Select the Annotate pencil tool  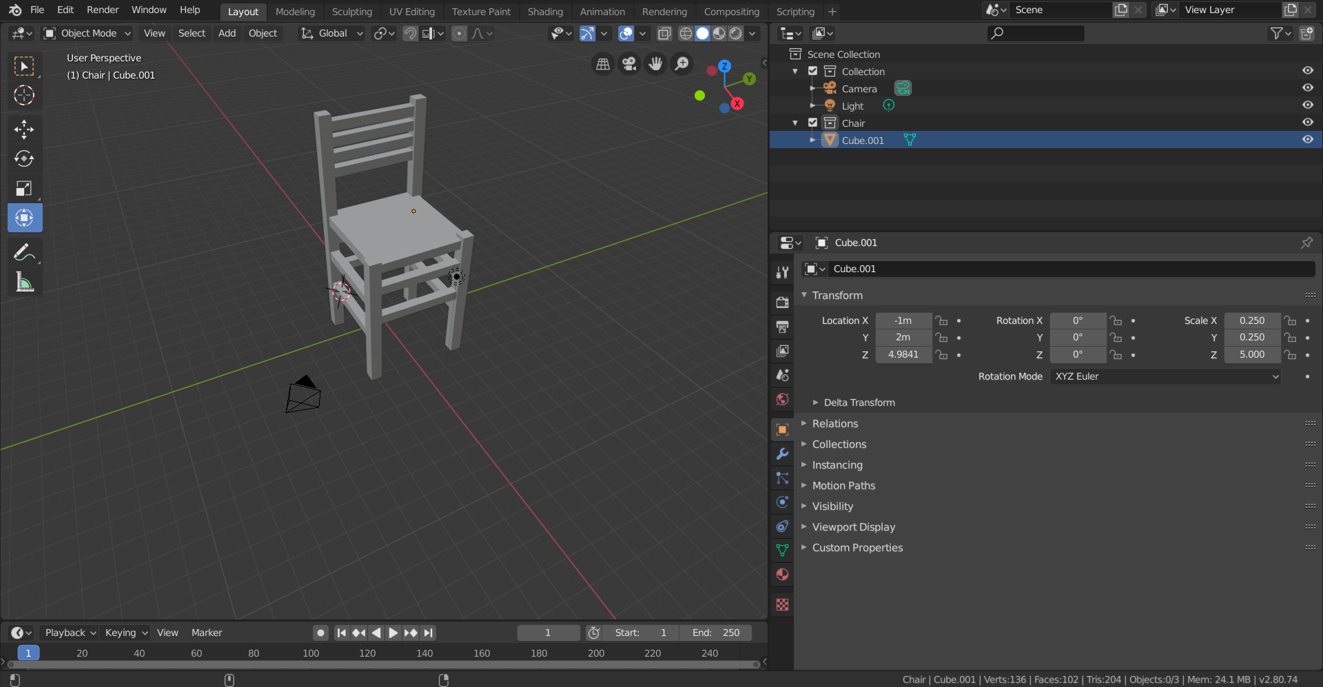(24, 253)
